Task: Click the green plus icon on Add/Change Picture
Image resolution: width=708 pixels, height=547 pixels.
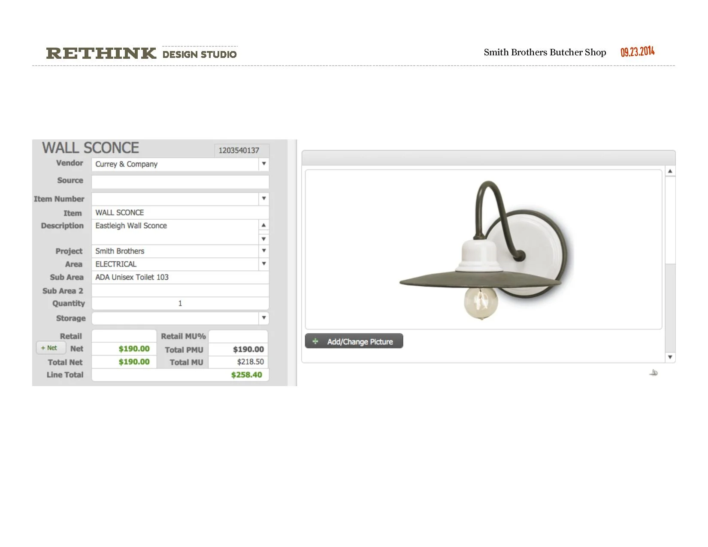Action: (315, 341)
